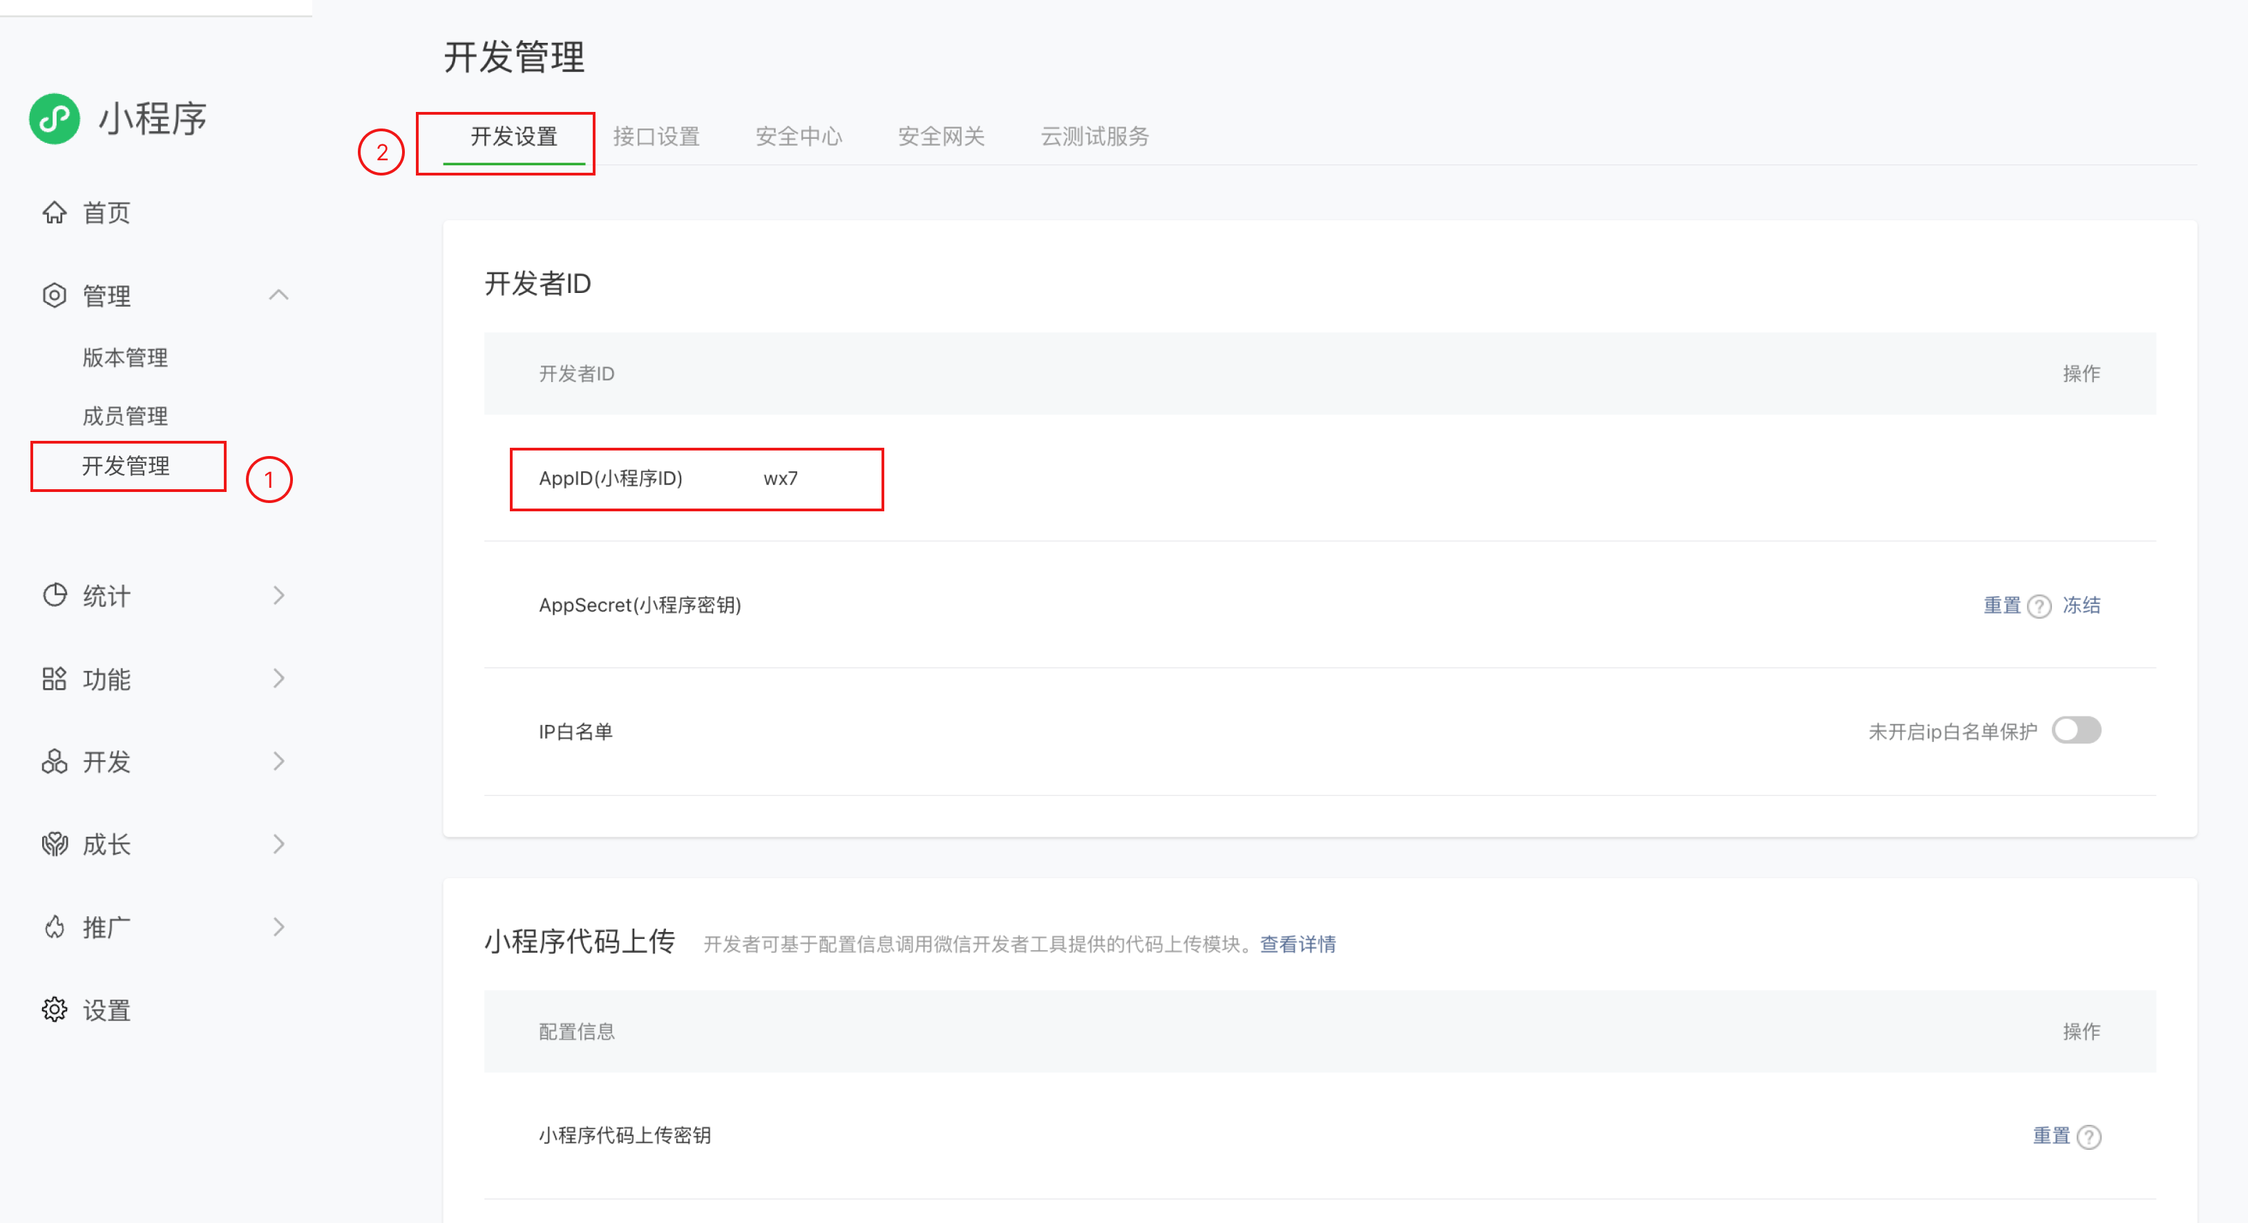
Task: Open 版本管理 in the sidebar
Action: pyautogui.click(x=125, y=358)
